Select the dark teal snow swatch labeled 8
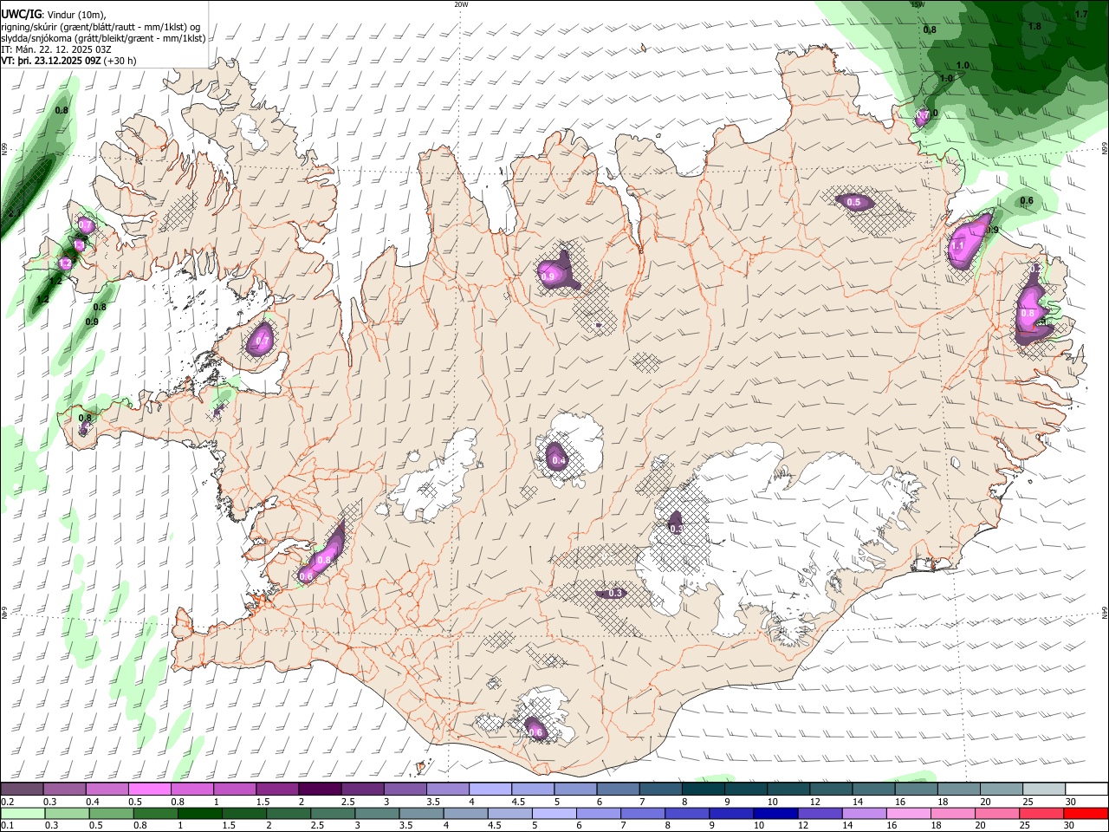 click(704, 790)
